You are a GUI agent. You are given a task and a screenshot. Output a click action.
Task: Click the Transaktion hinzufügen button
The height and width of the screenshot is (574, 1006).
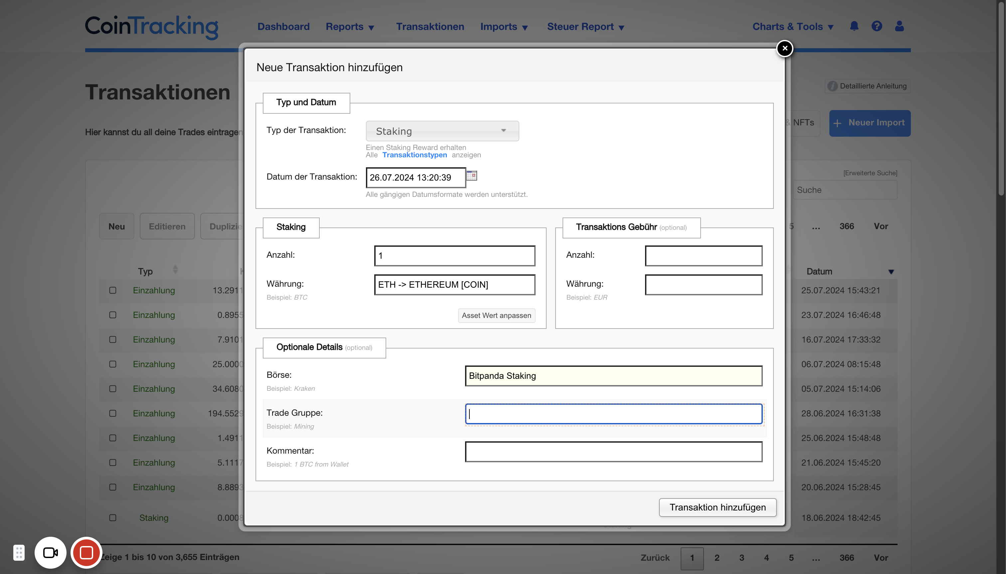point(718,507)
